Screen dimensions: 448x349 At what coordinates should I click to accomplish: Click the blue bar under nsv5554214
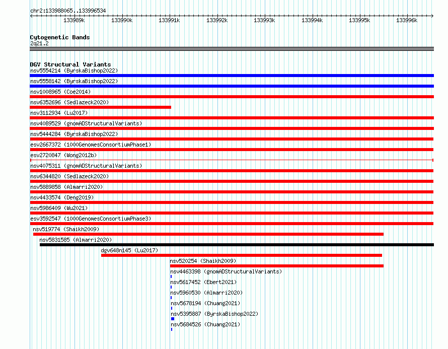point(232,76)
